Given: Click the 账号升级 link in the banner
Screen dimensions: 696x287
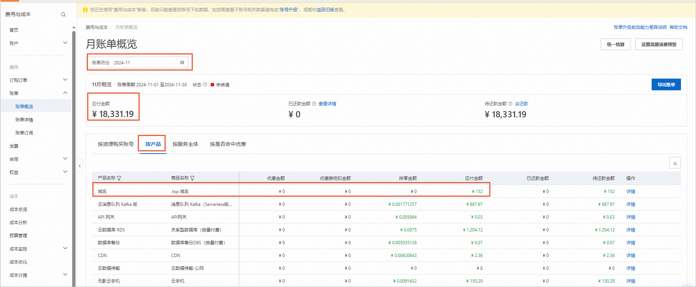Looking at the screenshot, I should click(x=289, y=10).
